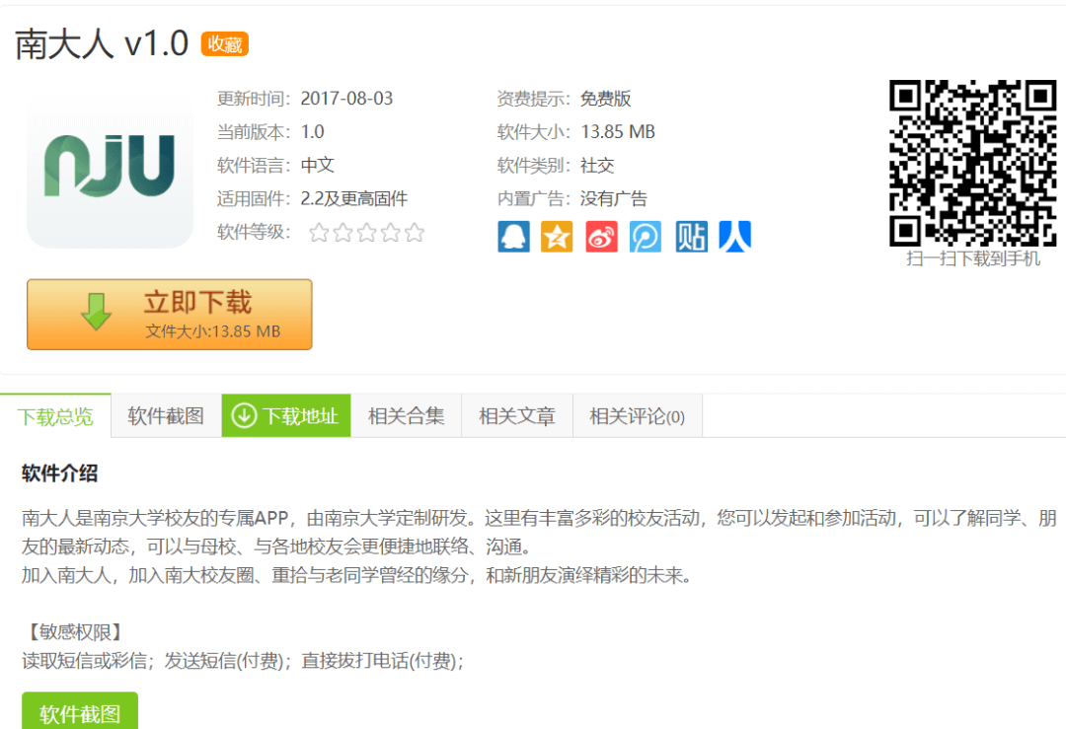Image resolution: width=1066 pixels, height=729 pixels.
Task: Switch to the 相关评论(0) tab
Action: (637, 415)
